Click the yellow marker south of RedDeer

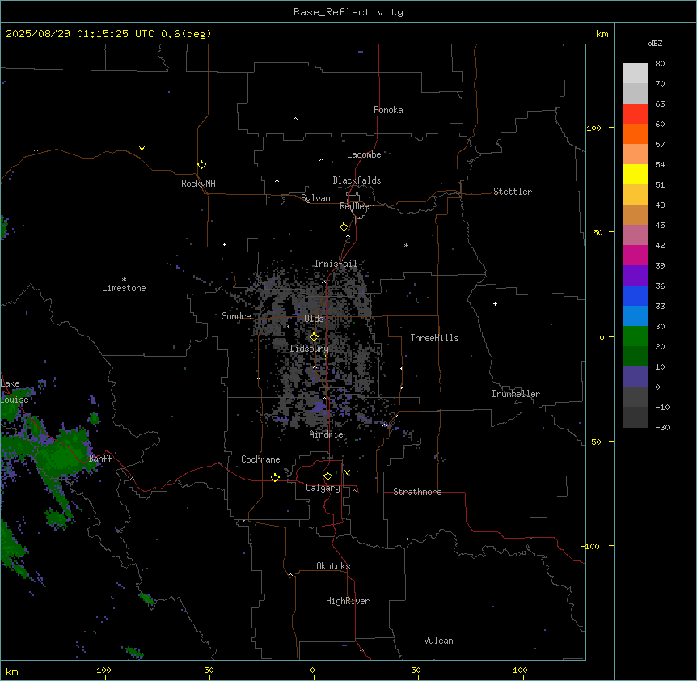point(344,227)
